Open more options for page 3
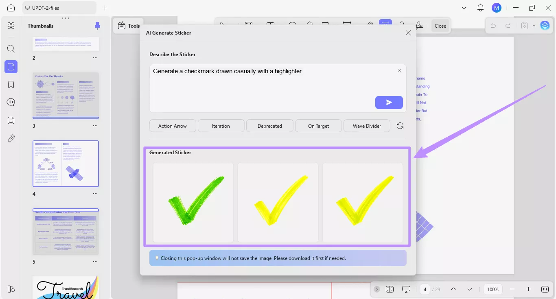The image size is (556, 299). (95, 126)
